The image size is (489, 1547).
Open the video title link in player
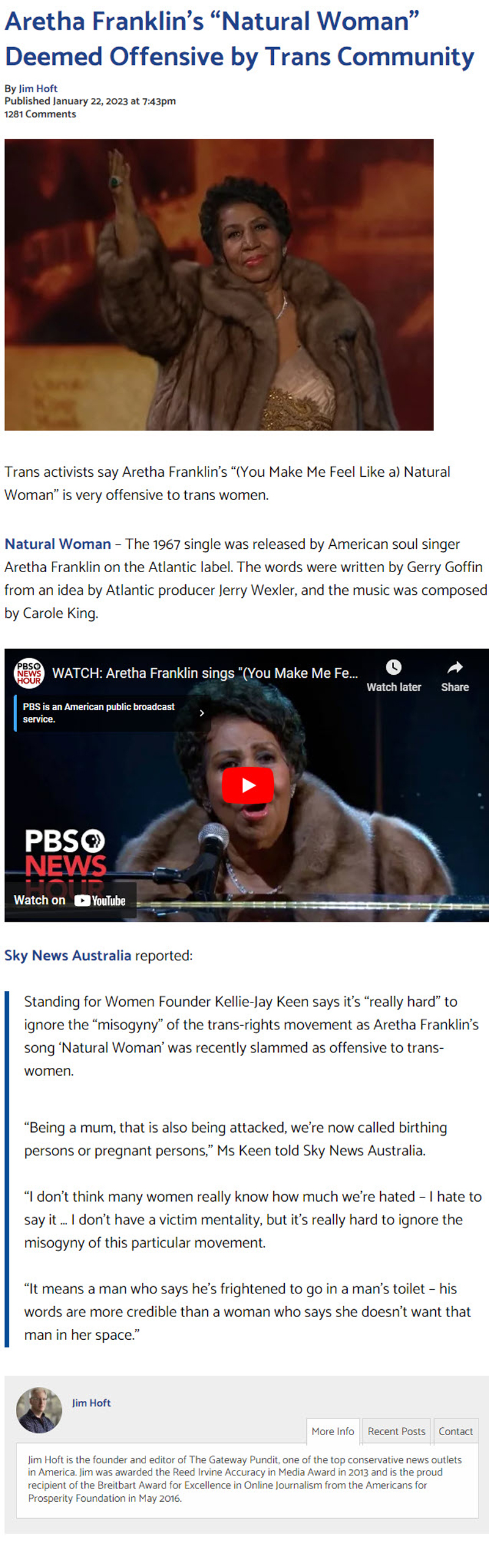pyautogui.click(x=205, y=673)
